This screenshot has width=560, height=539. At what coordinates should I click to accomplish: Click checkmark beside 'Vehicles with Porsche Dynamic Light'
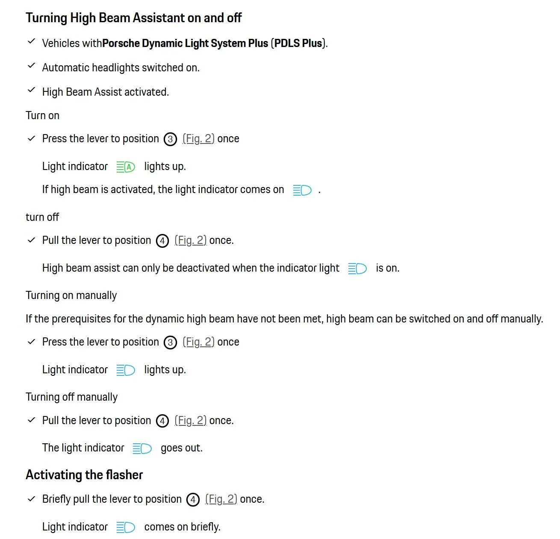click(31, 41)
